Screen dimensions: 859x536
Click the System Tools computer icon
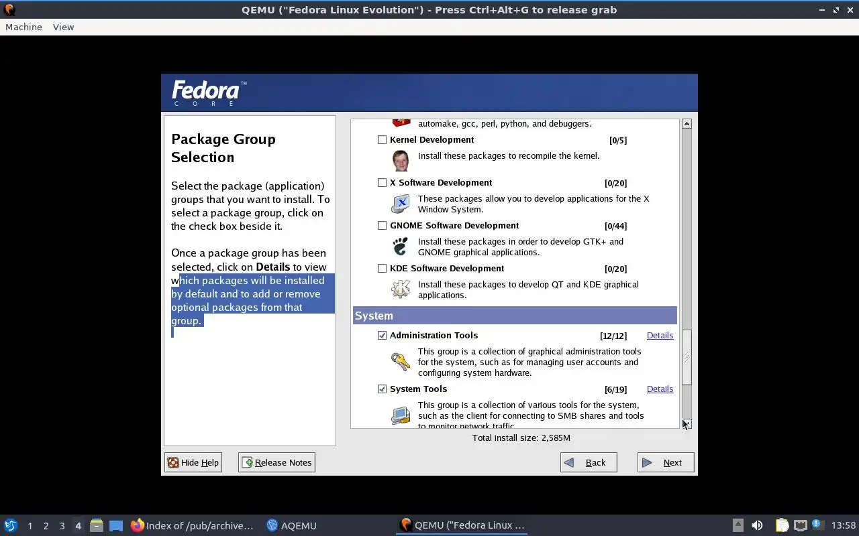(401, 415)
